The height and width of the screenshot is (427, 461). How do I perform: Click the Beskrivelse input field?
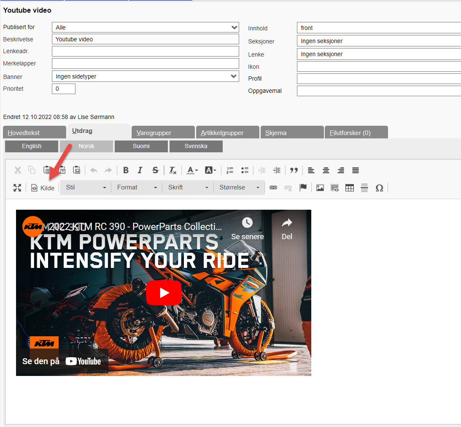point(145,39)
